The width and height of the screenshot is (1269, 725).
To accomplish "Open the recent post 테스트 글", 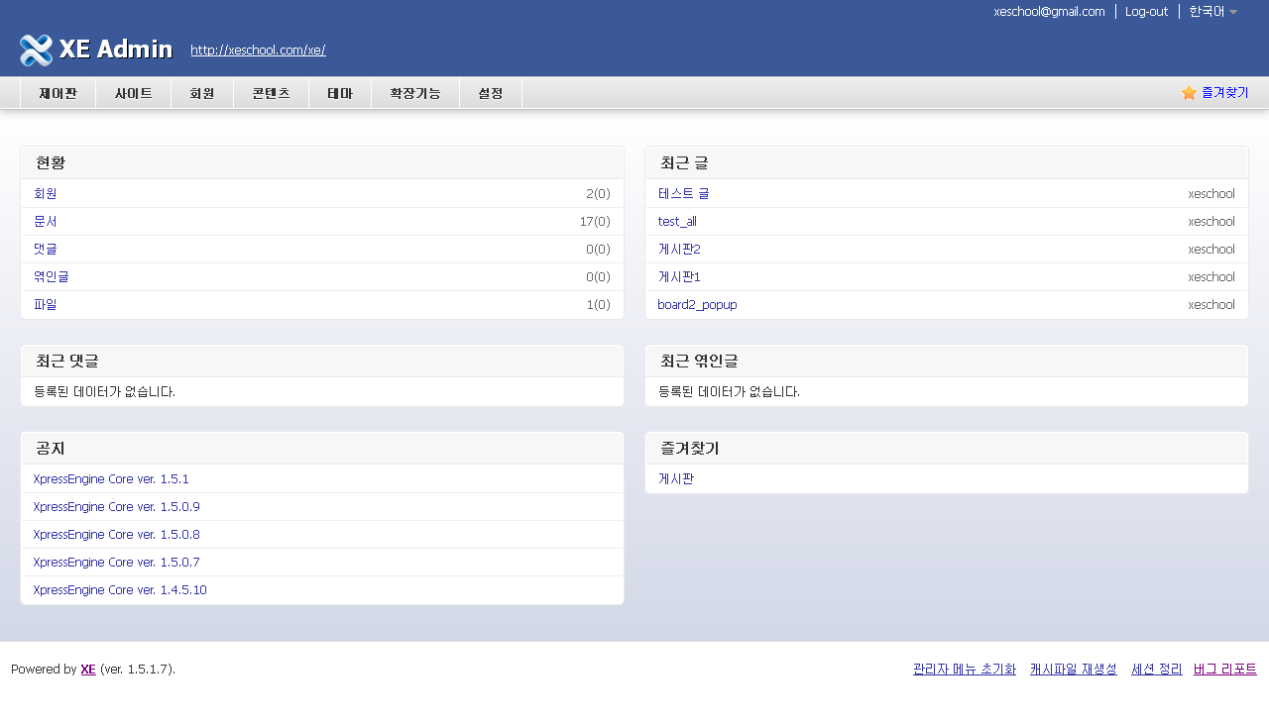I will [x=683, y=193].
